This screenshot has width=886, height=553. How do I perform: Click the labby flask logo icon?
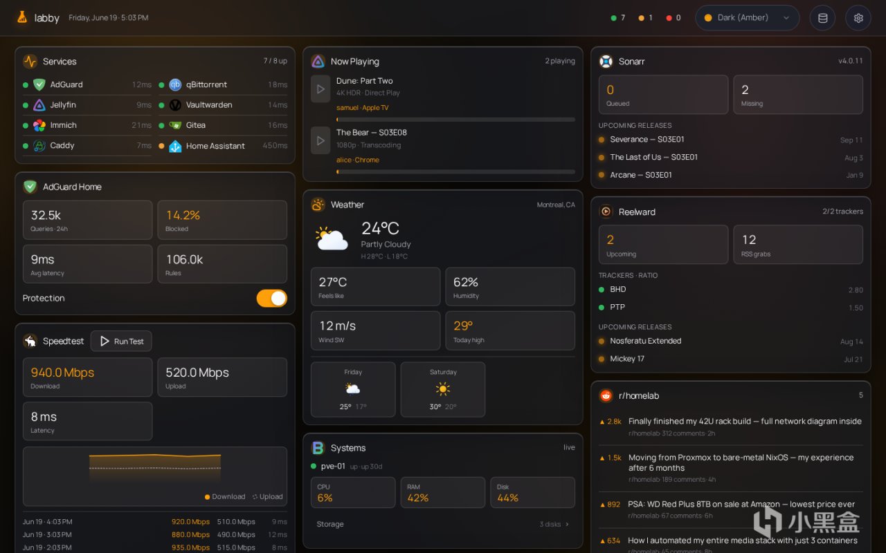tap(22, 17)
